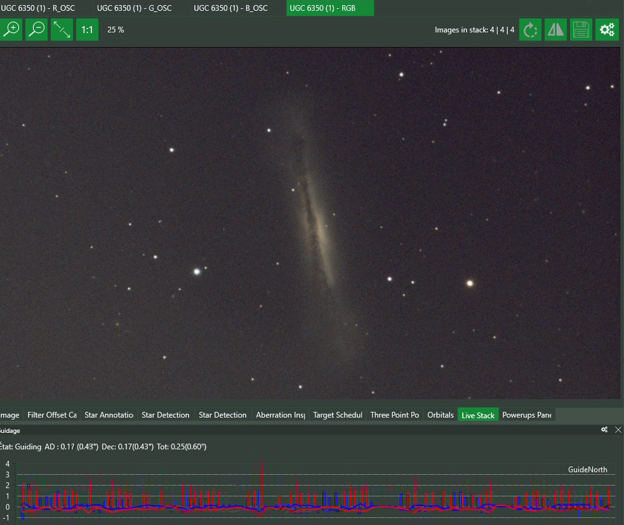
Task: Close the guiding panel
Action: 618,430
